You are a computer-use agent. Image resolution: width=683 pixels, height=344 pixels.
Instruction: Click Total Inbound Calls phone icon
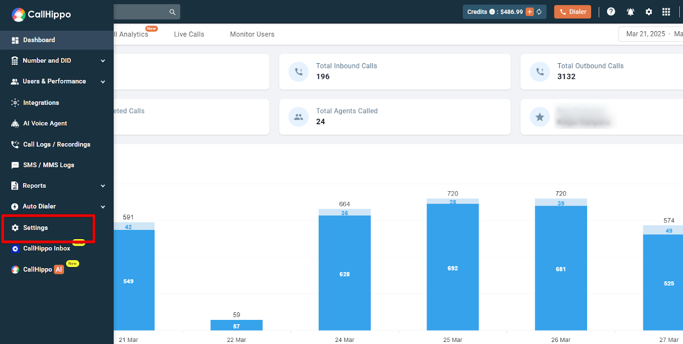pyautogui.click(x=298, y=72)
